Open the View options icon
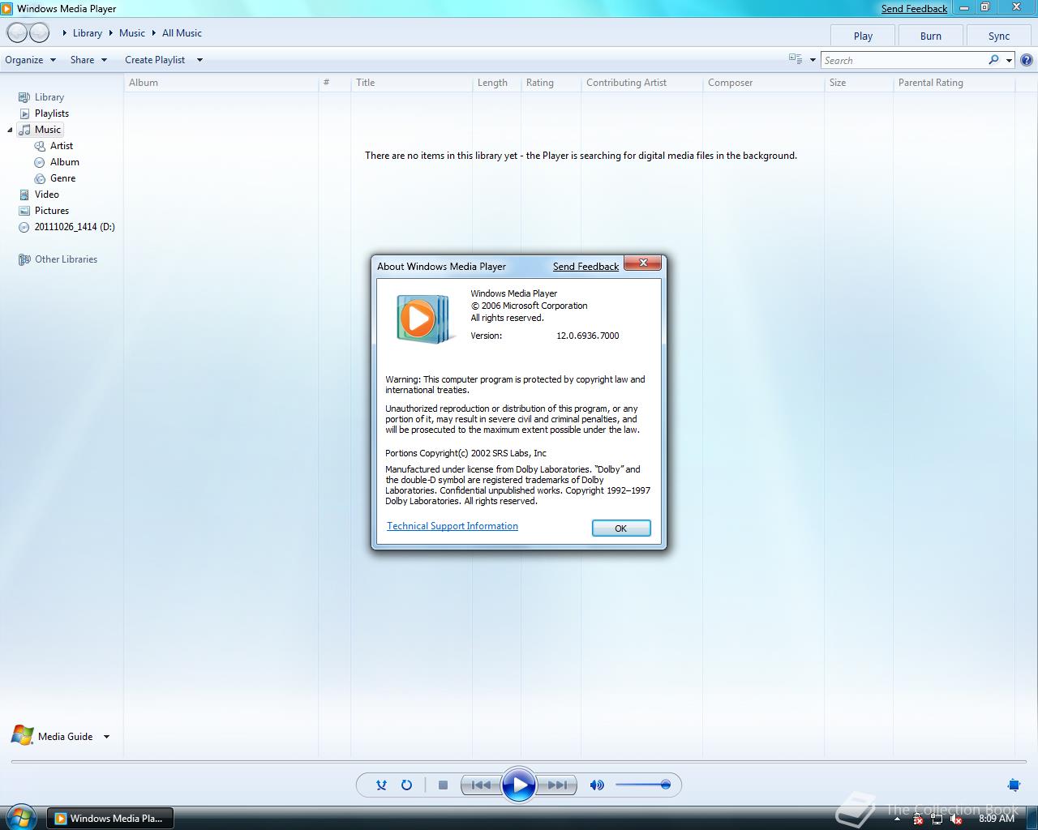Viewport: 1038px width, 830px height. (796, 59)
